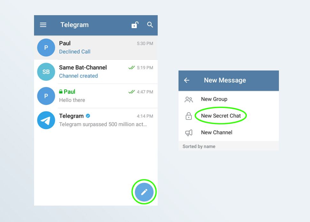Select the New Group icon
Image resolution: width=310 pixels, height=222 pixels.
pos(189,99)
